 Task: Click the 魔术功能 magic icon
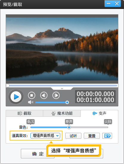(53, 113)
